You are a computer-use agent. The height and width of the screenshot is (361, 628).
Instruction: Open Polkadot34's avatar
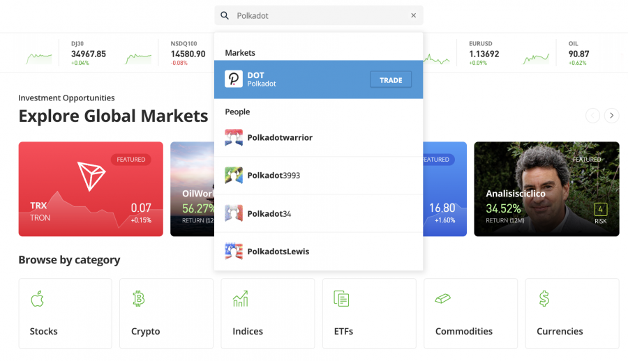pyautogui.click(x=234, y=213)
